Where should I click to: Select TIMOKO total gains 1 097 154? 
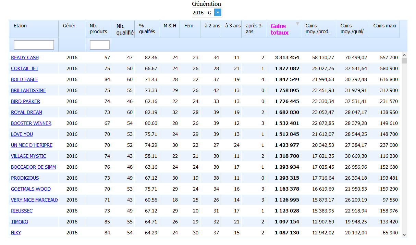[287, 222]
